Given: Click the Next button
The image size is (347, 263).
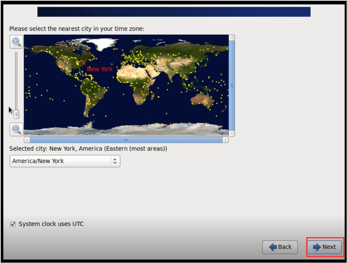Looking at the screenshot, I should coord(324,247).
